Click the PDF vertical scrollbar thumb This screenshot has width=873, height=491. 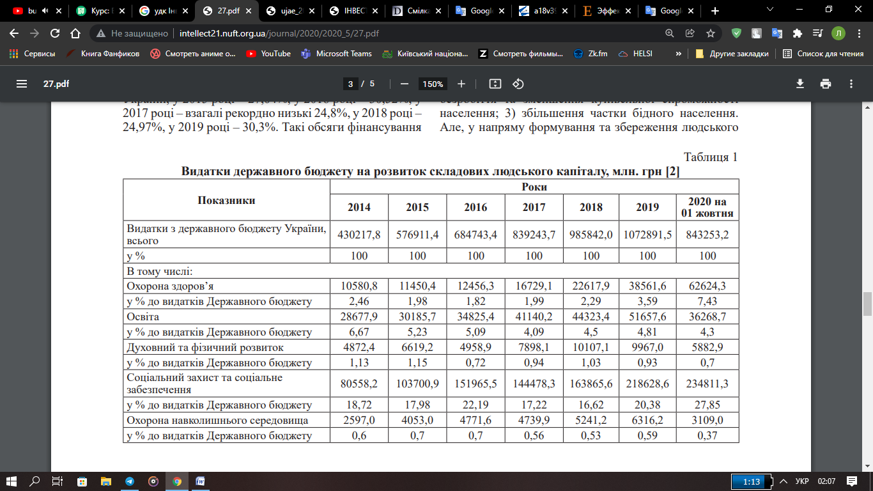pyautogui.click(x=867, y=304)
